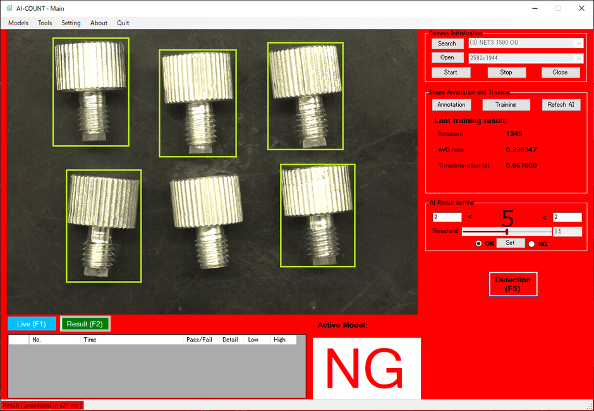Image resolution: width=594 pixels, height=411 pixels.
Task: Expand the 2592x1944 resolution dropdown
Action: [579, 58]
